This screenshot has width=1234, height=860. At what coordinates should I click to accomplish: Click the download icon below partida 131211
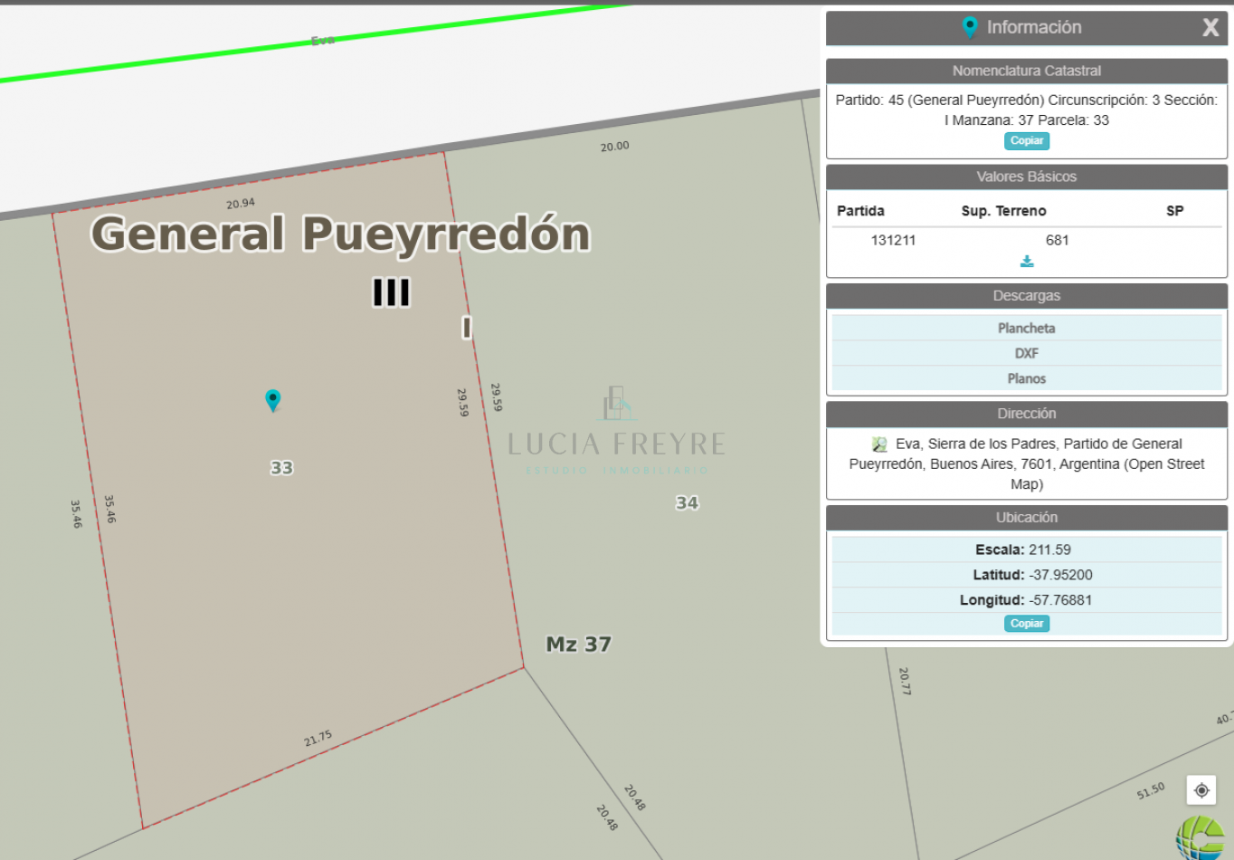click(1027, 261)
